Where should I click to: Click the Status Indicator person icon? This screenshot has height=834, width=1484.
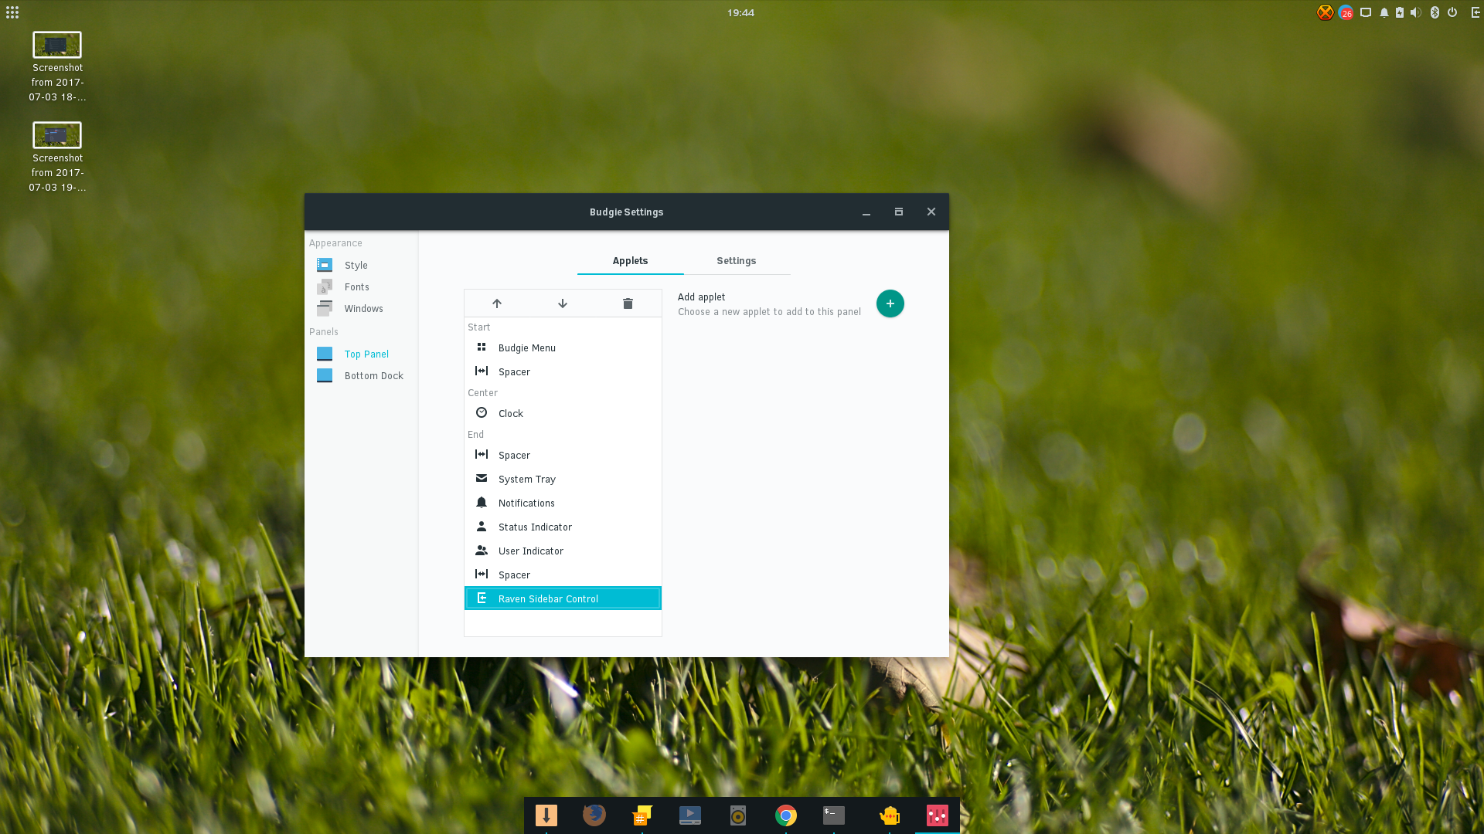(482, 526)
